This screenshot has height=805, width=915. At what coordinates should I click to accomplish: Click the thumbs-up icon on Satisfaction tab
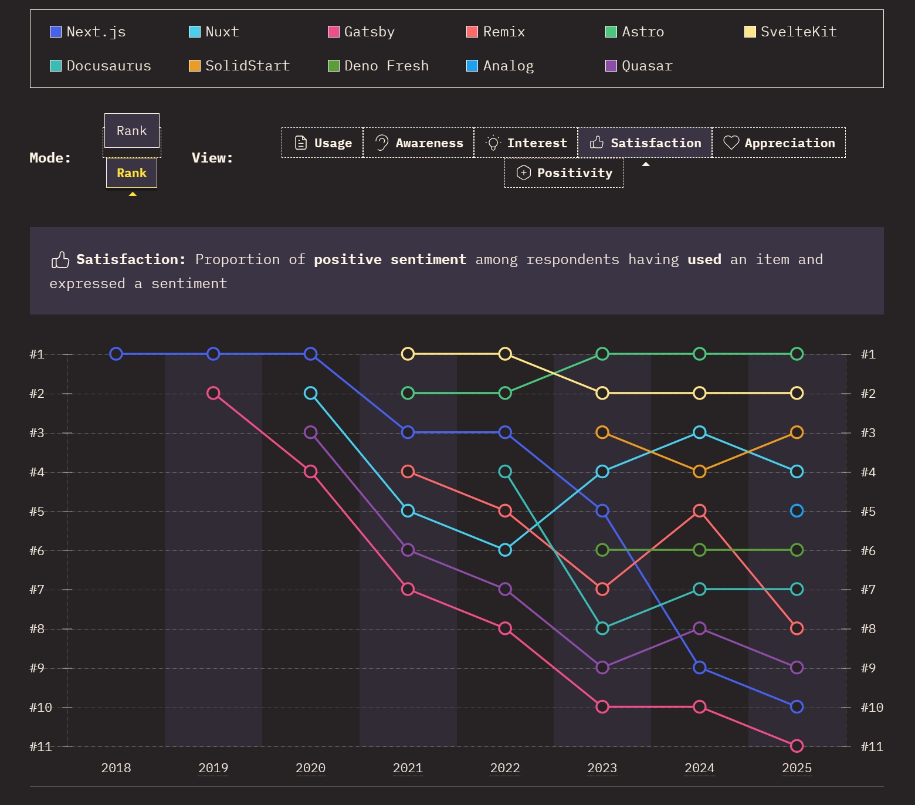click(597, 143)
